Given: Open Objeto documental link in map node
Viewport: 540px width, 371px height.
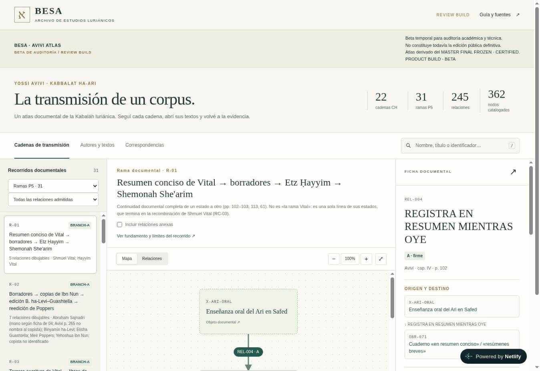Looking at the screenshot, I should 223,322.
